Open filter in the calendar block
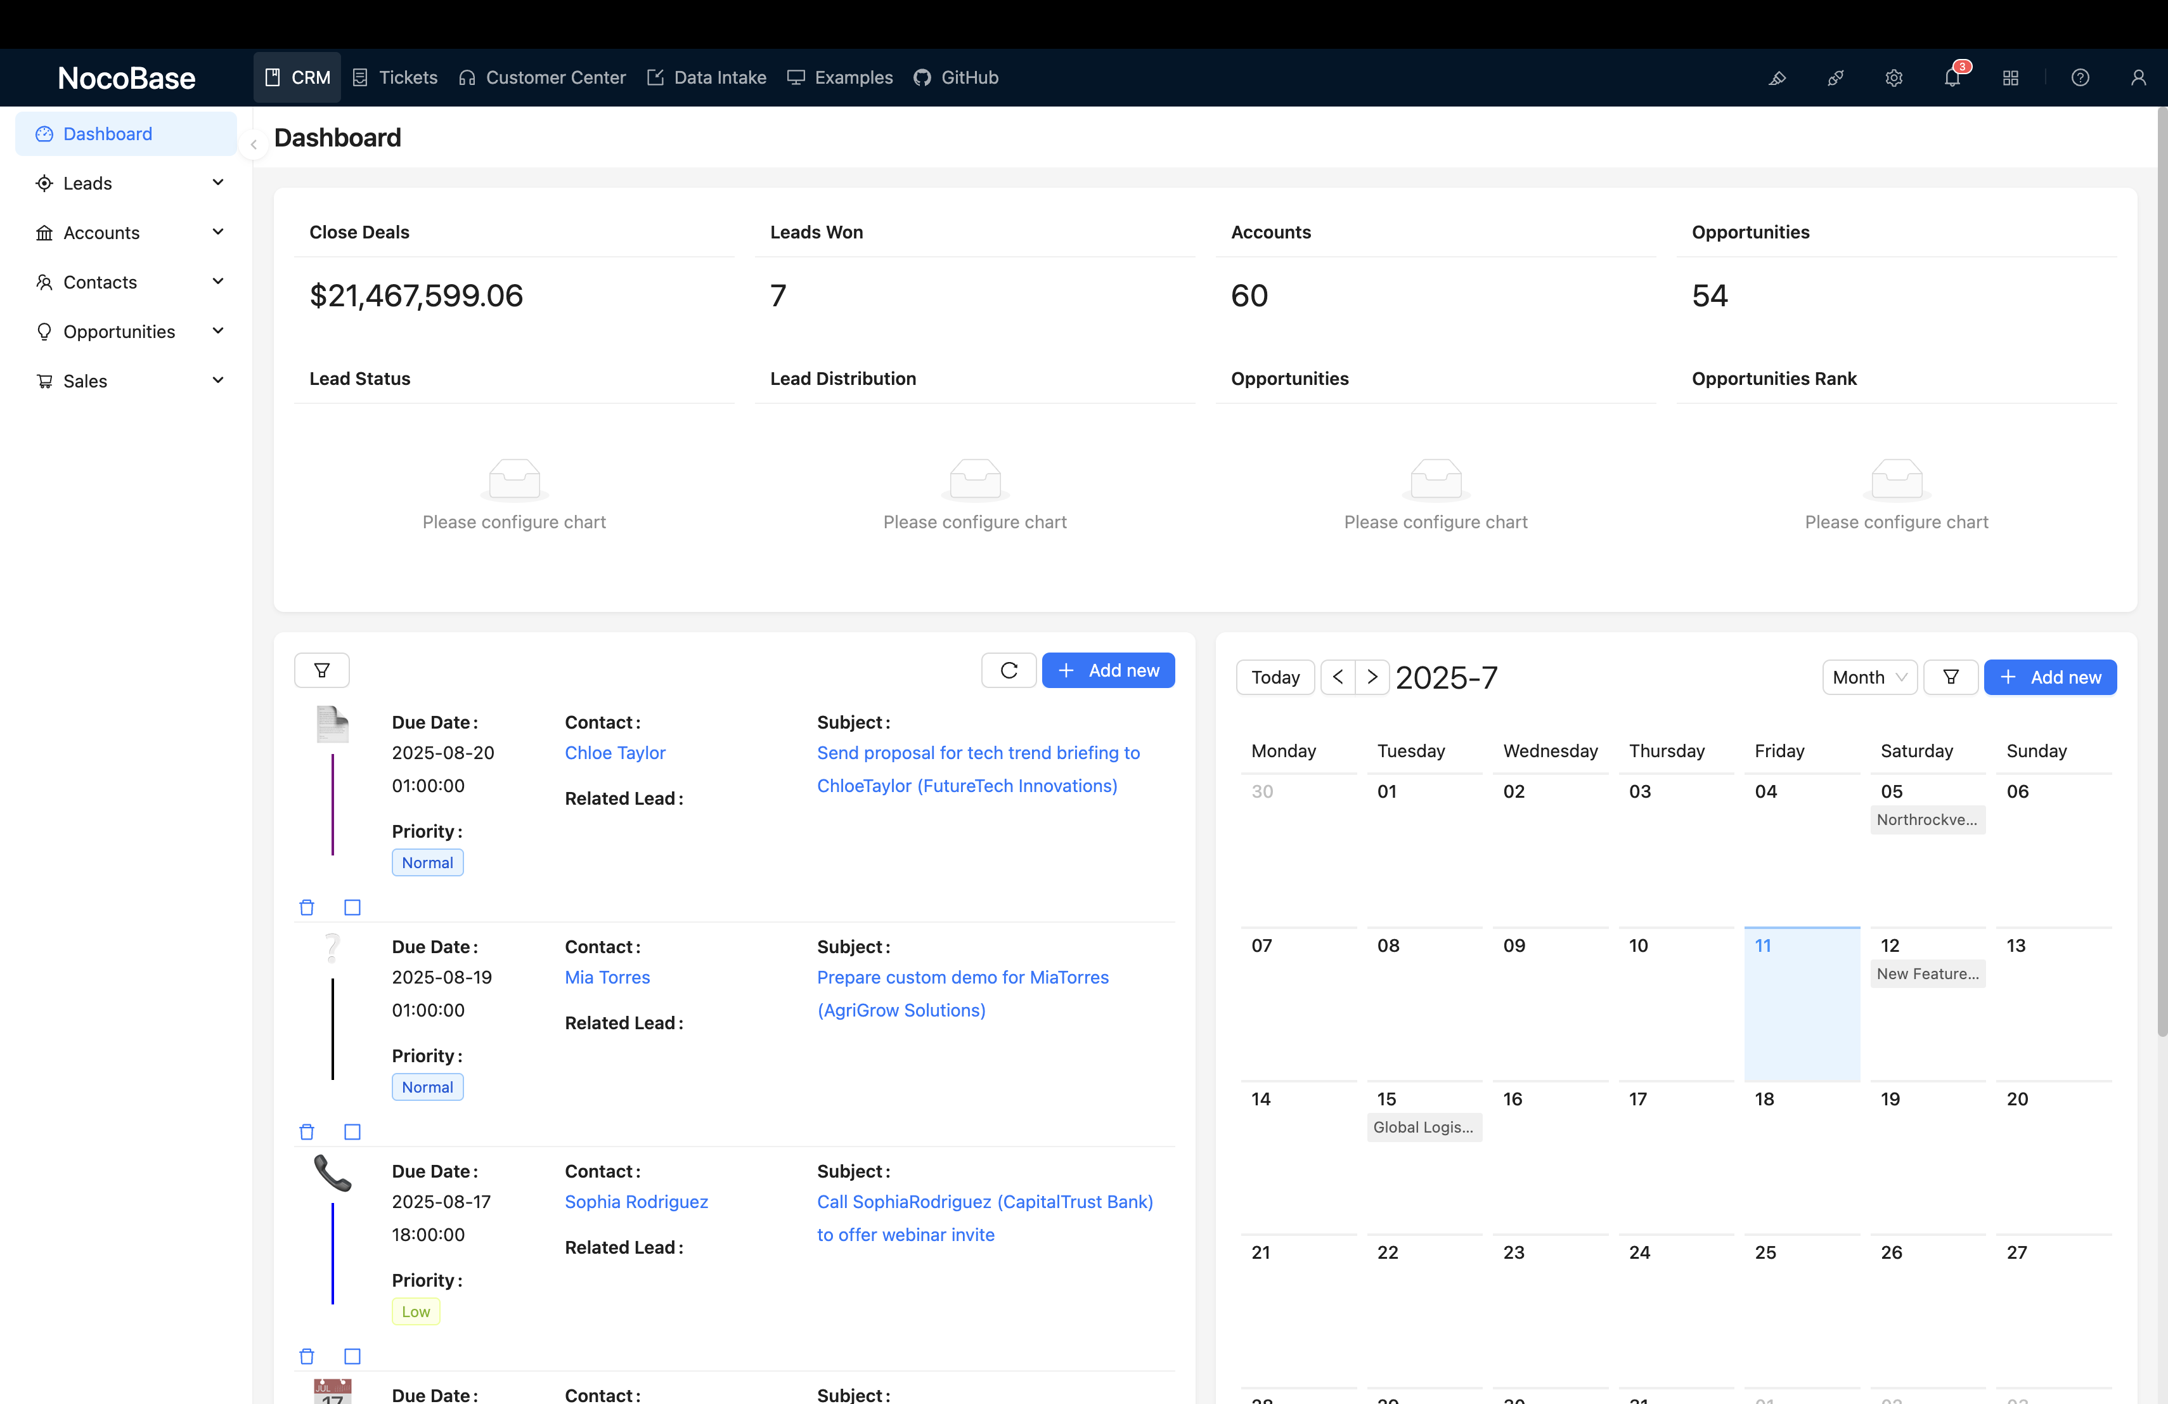The width and height of the screenshot is (2168, 1404). (1951, 677)
